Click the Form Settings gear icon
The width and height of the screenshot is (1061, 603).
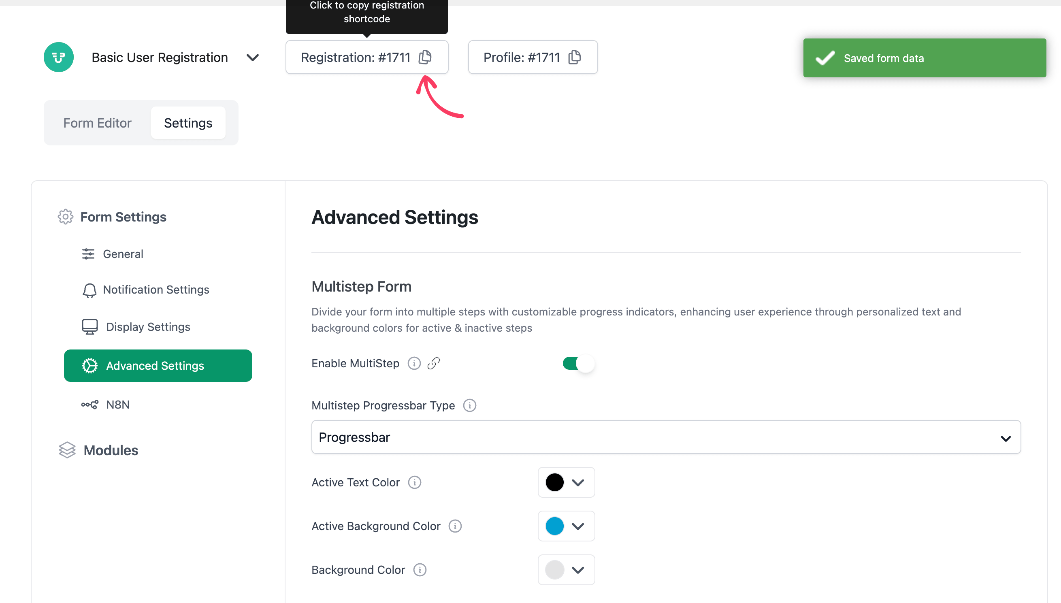(66, 217)
